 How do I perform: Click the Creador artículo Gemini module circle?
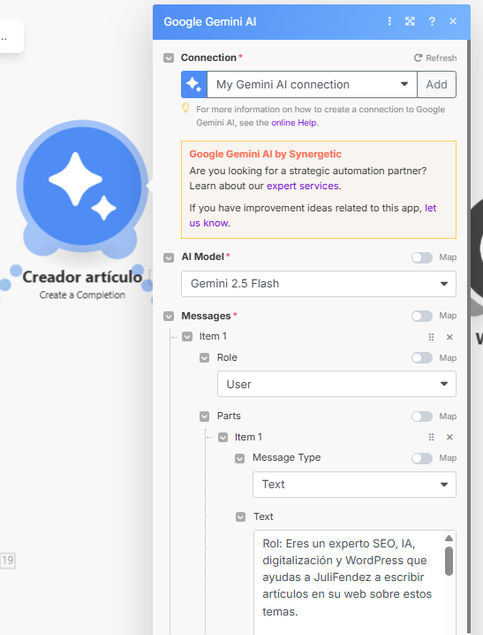(82, 186)
